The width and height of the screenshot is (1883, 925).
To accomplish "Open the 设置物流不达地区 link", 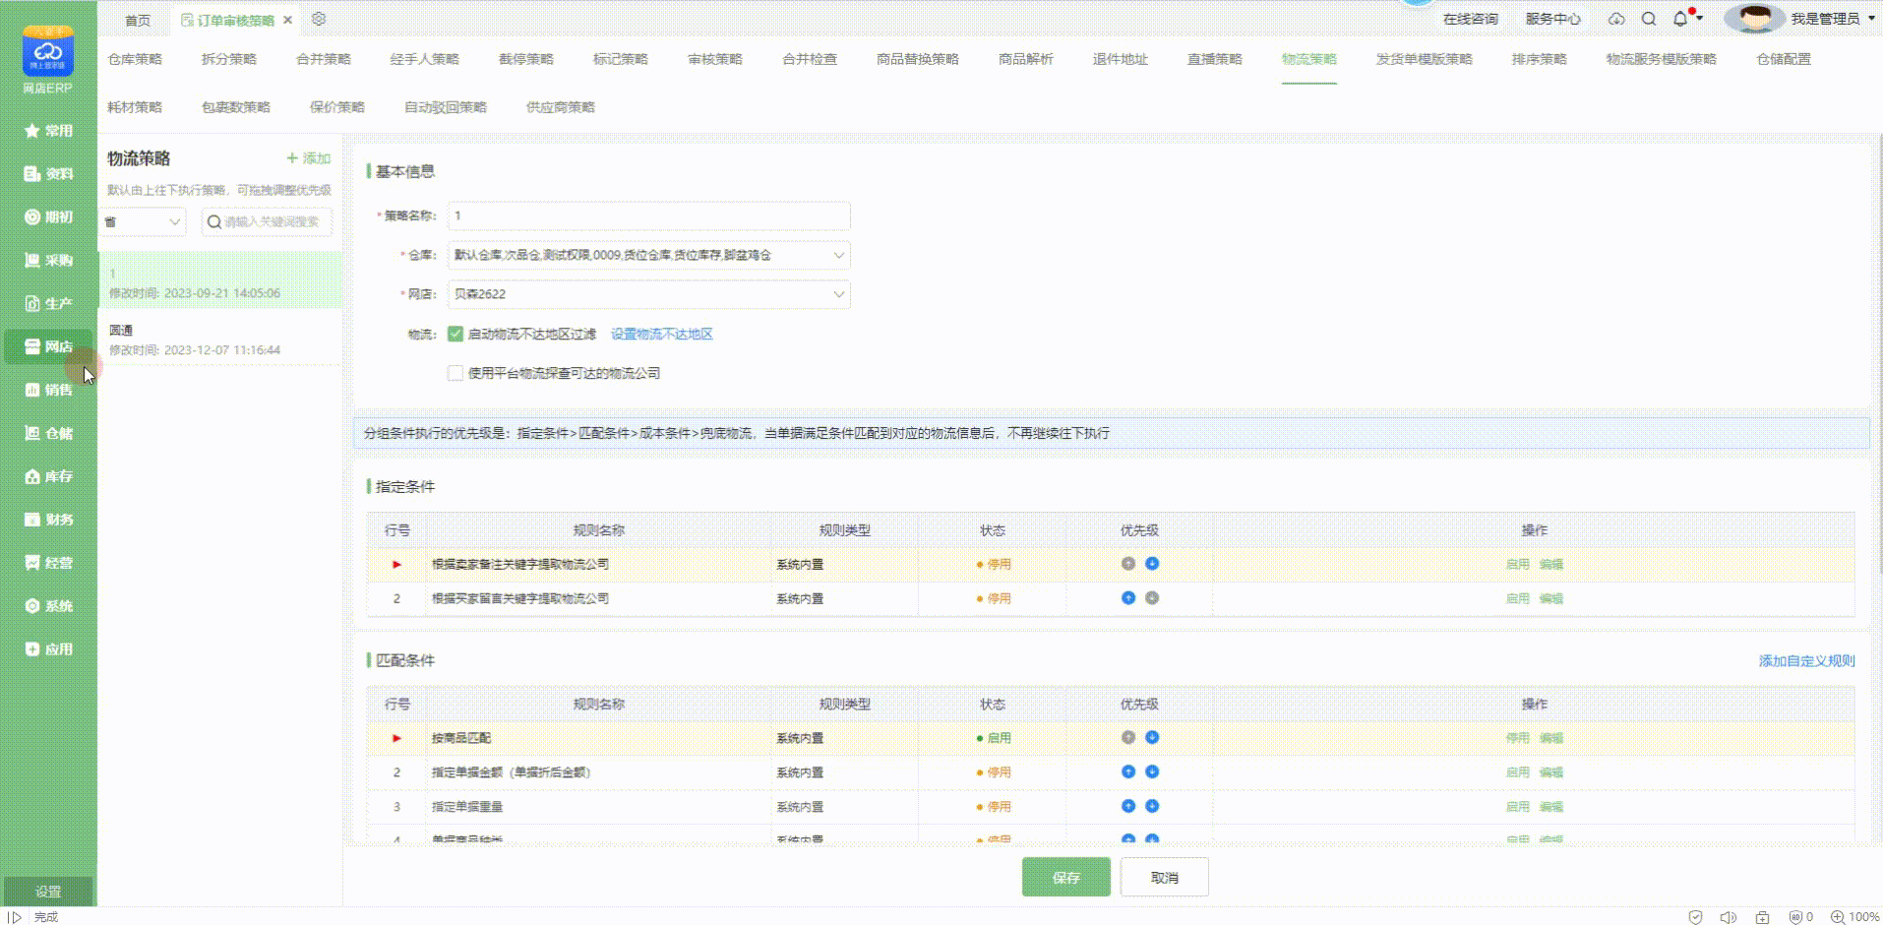I will tap(661, 334).
